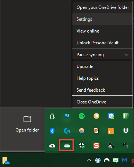134x167 pixels.
Task: Open the Bluetooth tray icon
Action: (x=52, y=131)
